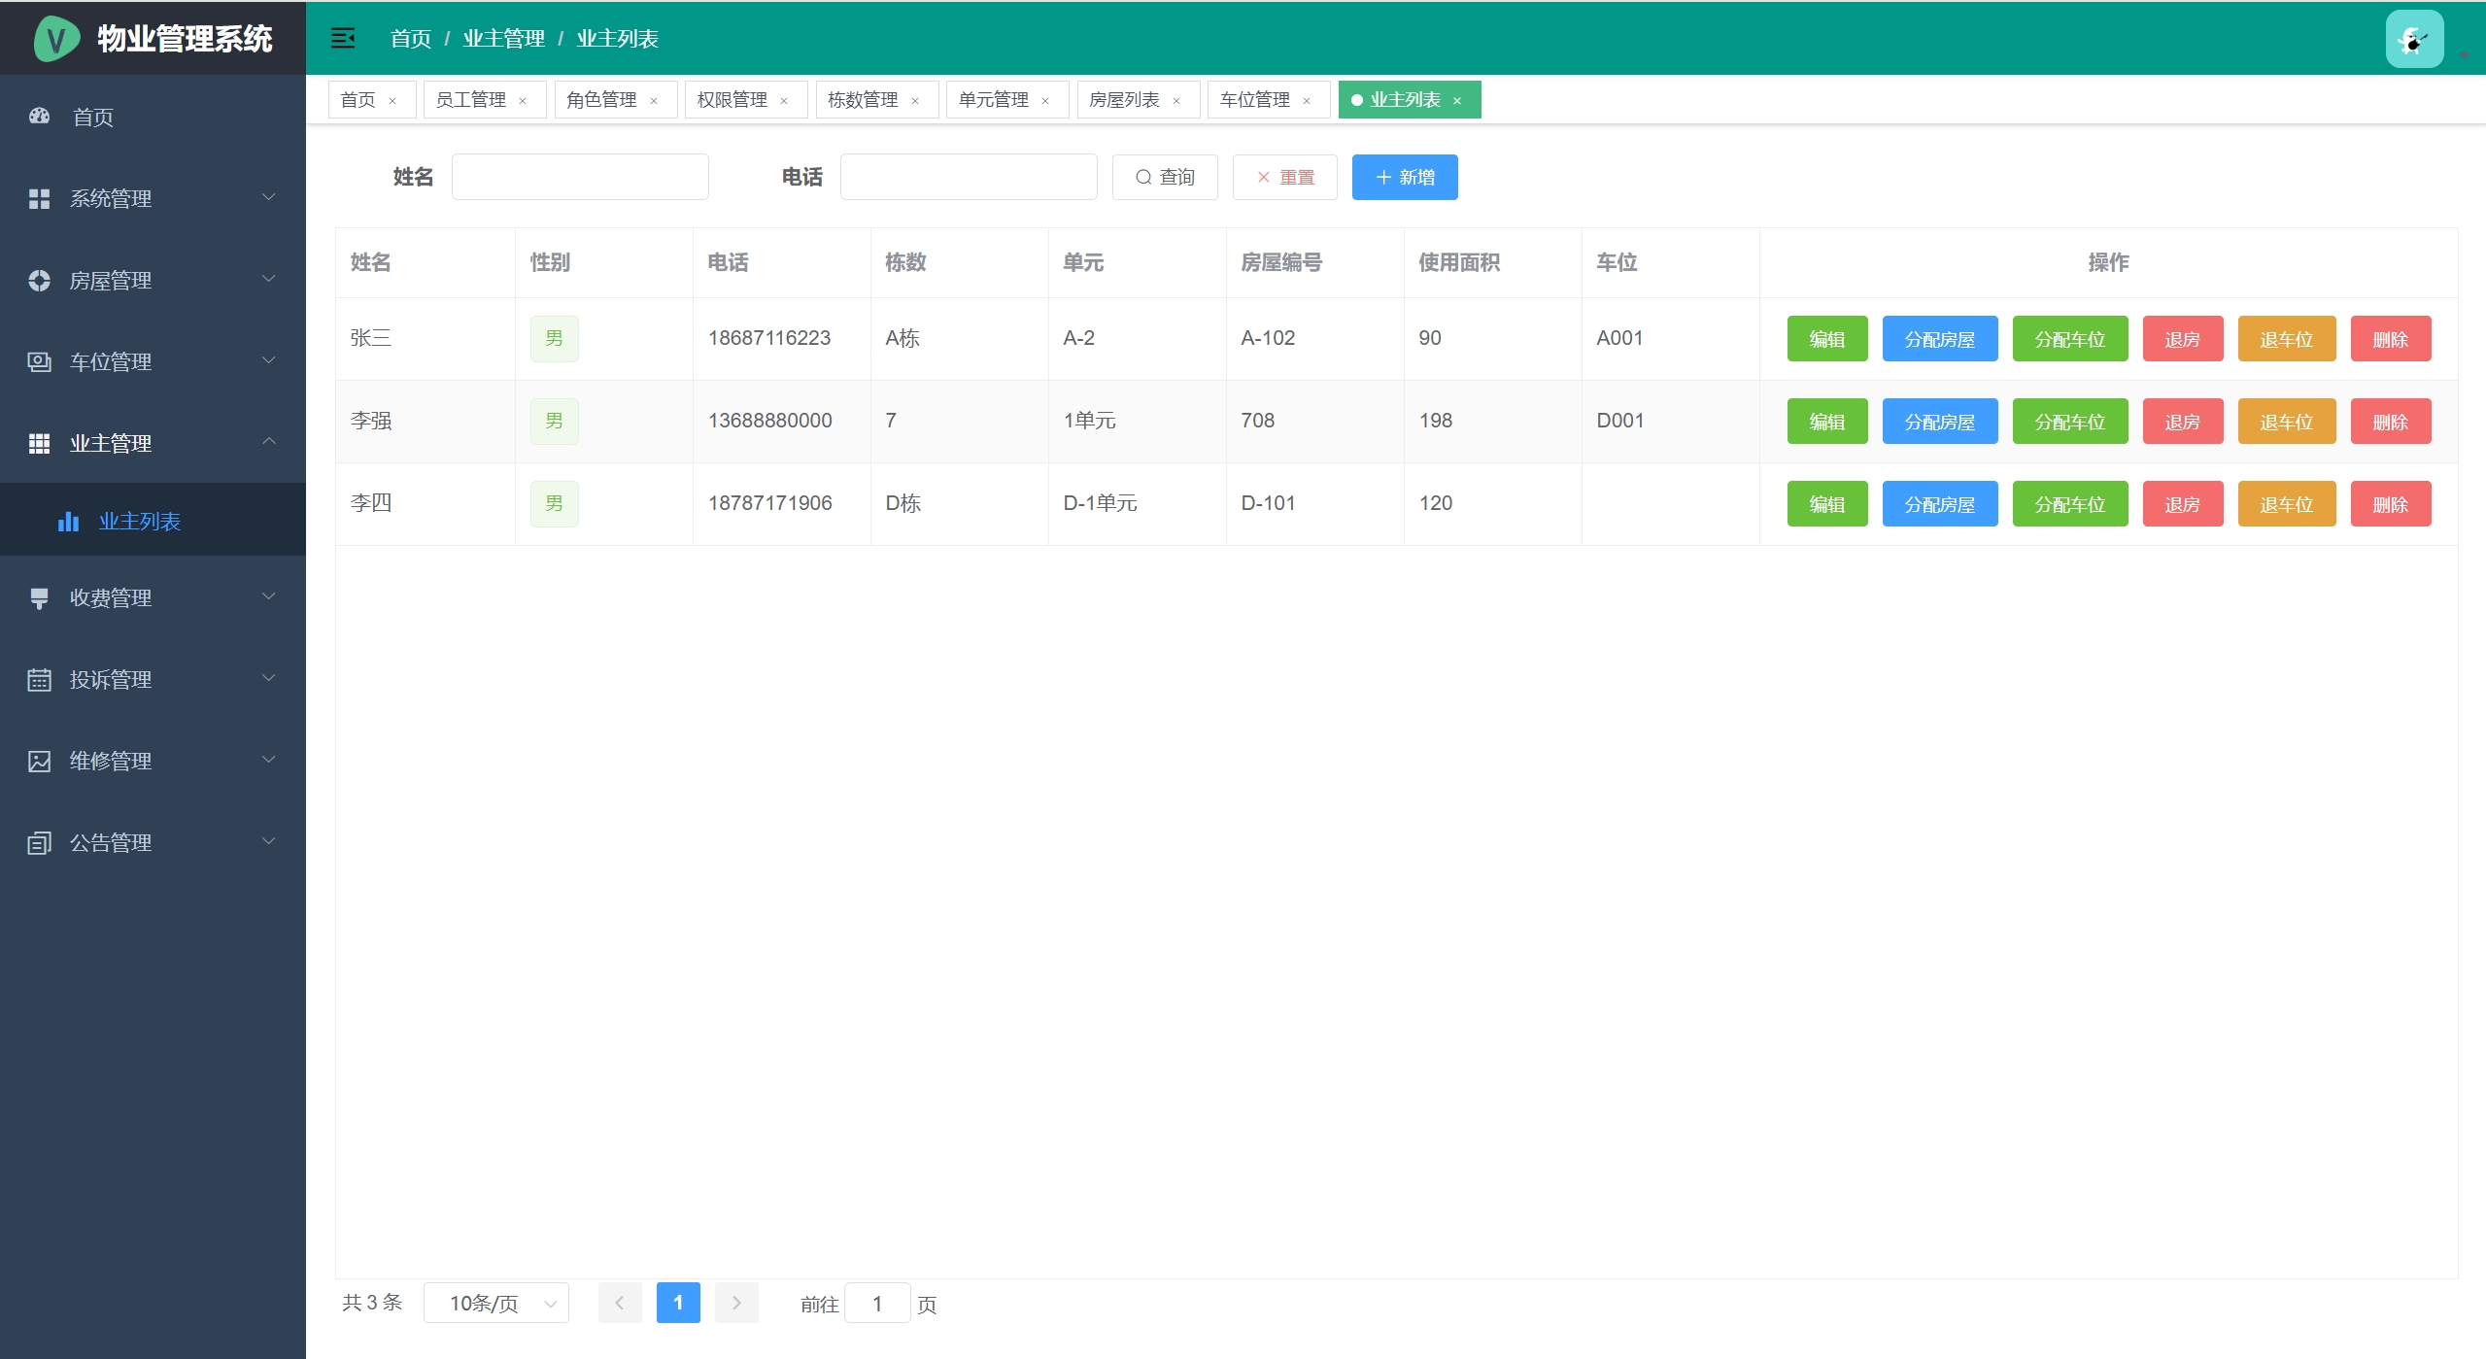This screenshot has height=1359, width=2486.
Task: Switch to the 角色管理 tab
Action: 601,100
